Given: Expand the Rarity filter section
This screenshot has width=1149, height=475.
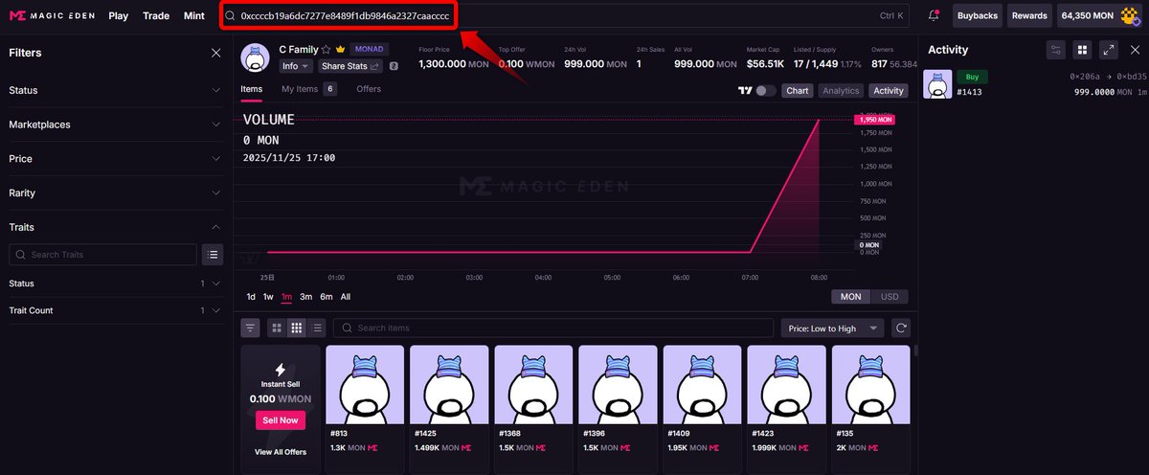Looking at the screenshot, I should 115,192.
